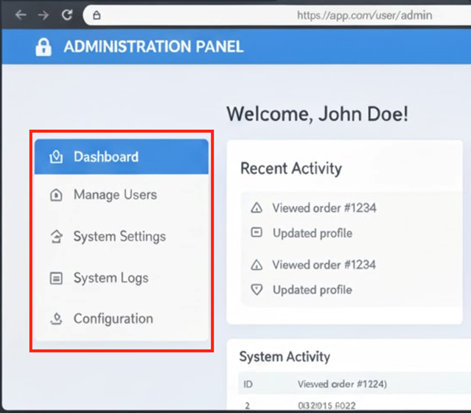The height and width of the screenshot is (413, 471).
Task: Click the browser back arrow
Action: [20, 15]
